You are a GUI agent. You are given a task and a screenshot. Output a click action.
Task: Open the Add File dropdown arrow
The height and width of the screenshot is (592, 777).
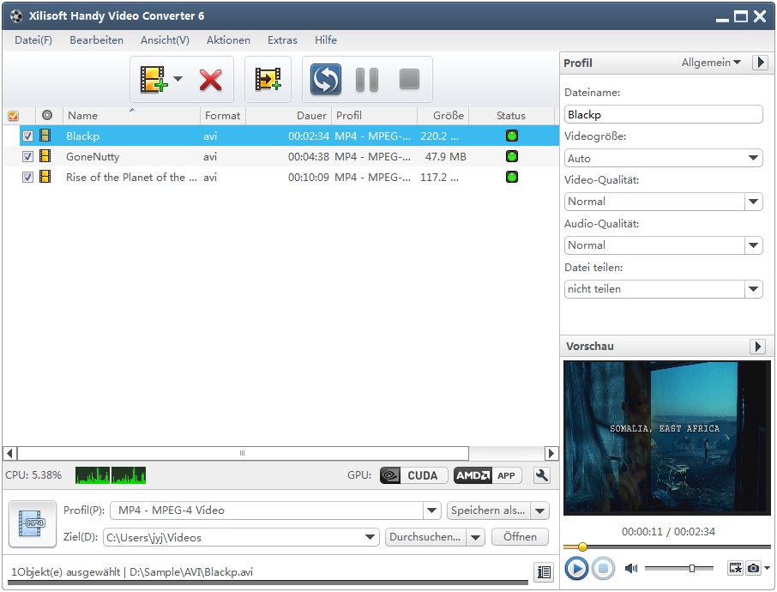coord(178,79)
